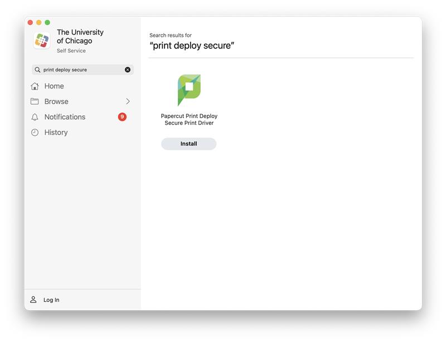
Task: Click the University of Chicago Self Service logo
Action: pos(42,40)
